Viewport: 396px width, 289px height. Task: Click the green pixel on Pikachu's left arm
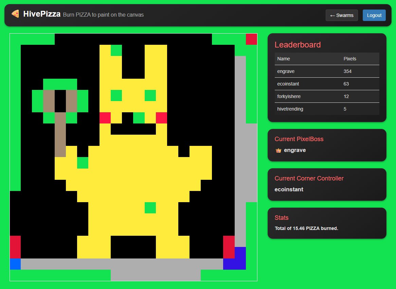[83, 163]
